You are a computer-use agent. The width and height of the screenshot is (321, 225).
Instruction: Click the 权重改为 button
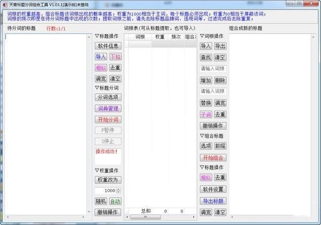(108, 180)
